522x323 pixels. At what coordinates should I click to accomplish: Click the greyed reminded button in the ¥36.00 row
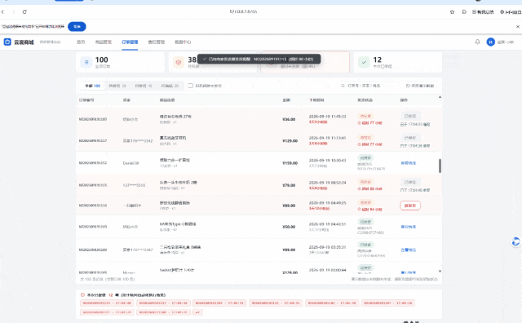tap(410, 116)
